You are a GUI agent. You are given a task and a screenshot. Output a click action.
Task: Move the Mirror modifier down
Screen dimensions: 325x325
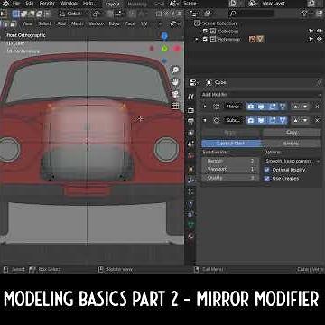tap(305, 107)
